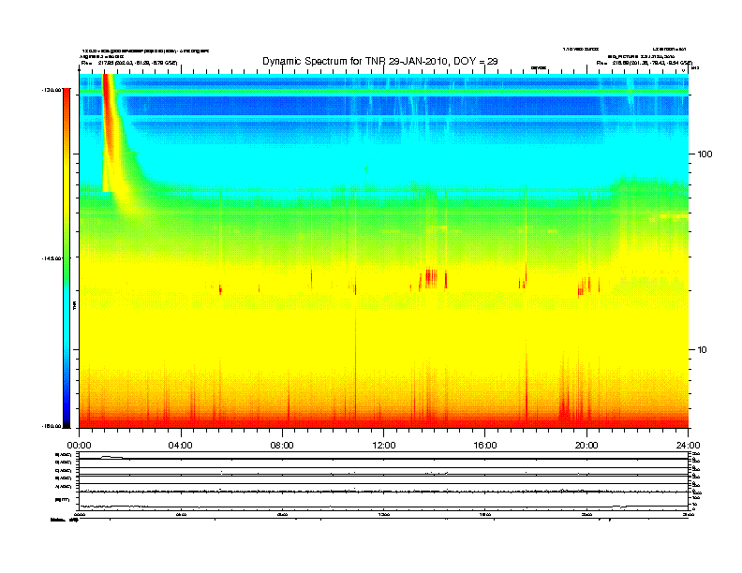Select the 04:00 time axis label
This screenshot has height=573, width=742.
[x=181, y=446]
